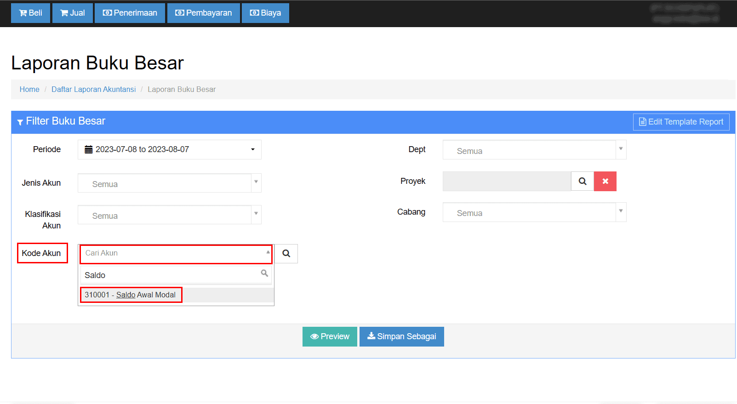The image size is (737, 404).
Task: Click the Preview button
Action: 330,336
